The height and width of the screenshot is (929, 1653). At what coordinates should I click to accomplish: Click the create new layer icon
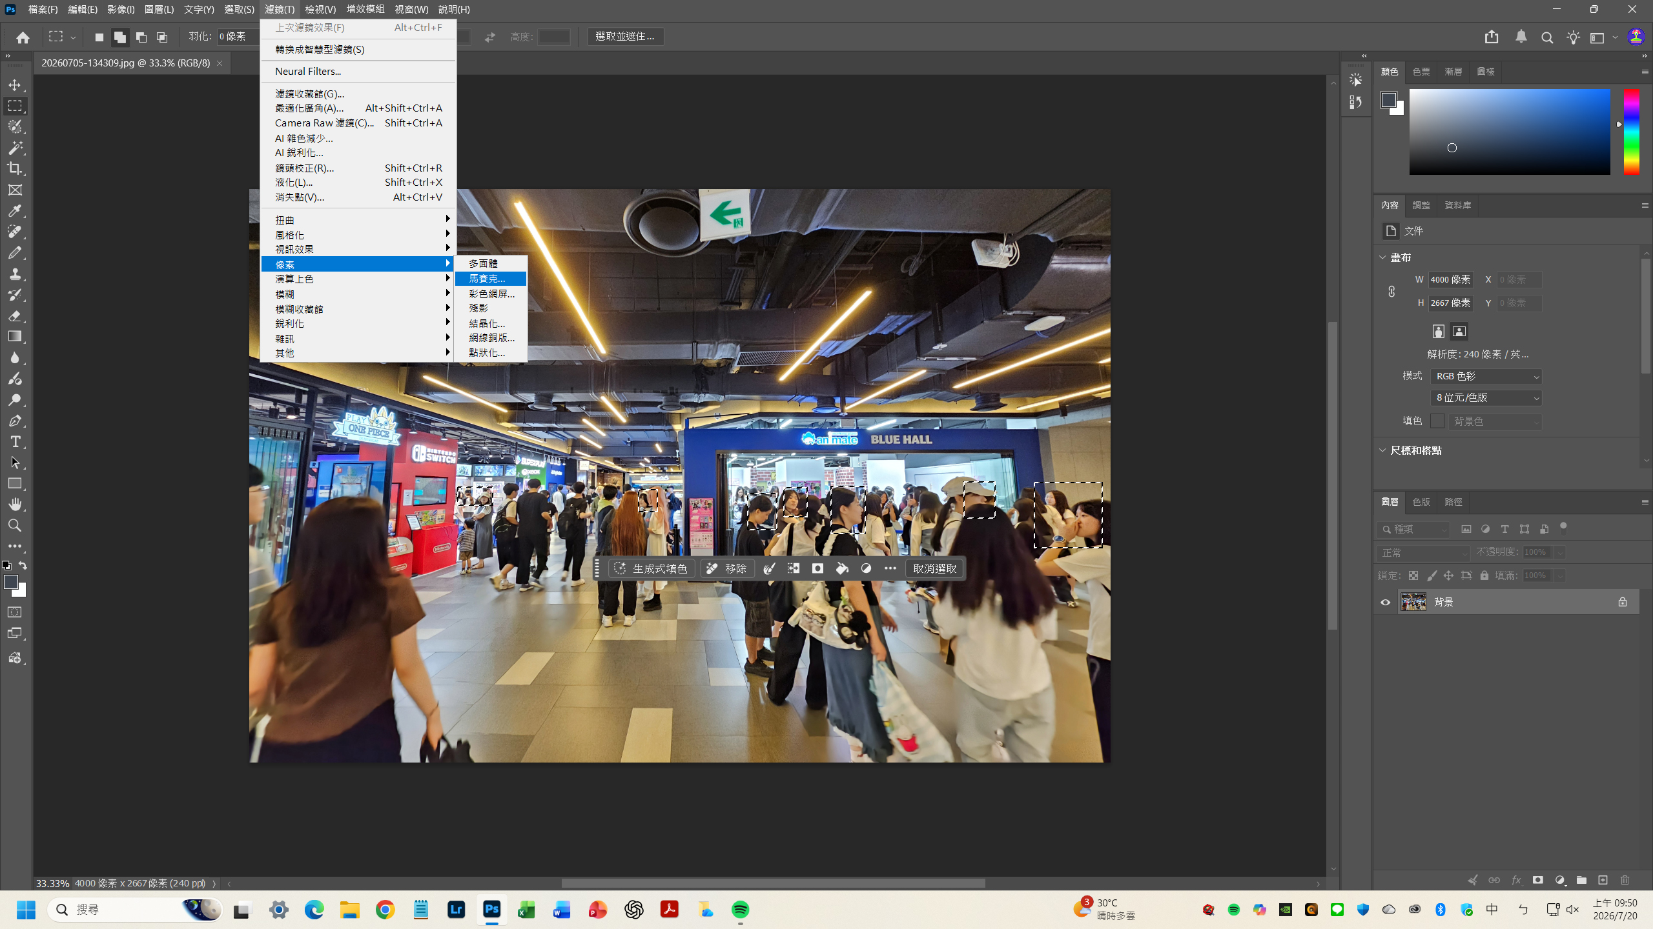point(1603,880)
